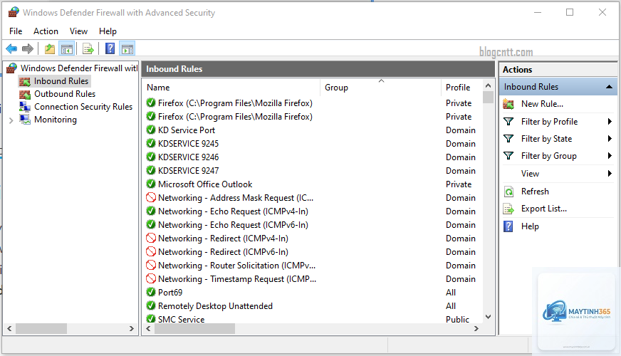Click rule list vertical scrollbar down arrow
This screenshot has width=621, height=356.
point(489,317)
